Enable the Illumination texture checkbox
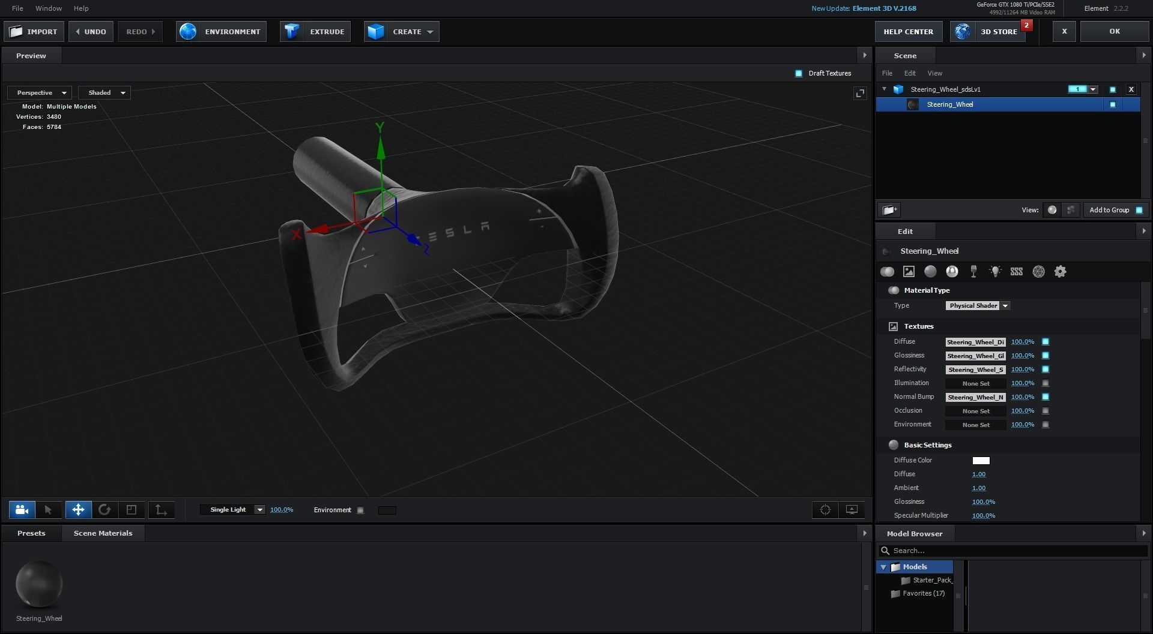 point(1046,383)
